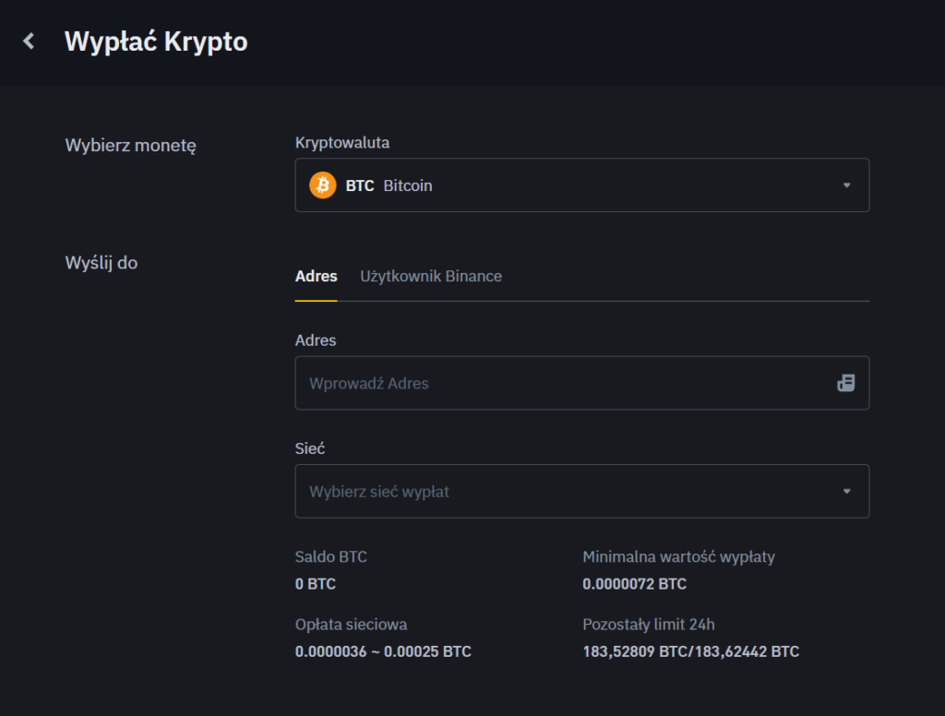Image resolution: width=945 pixels, height=716 pixels.
Task: Go back using the arrow beside Wypłać Krypto
Action: tap(30, 42)
